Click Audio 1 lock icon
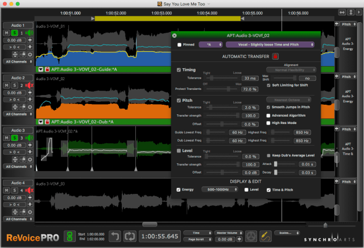The image size is (364, 248). click(x=23, y=55)
